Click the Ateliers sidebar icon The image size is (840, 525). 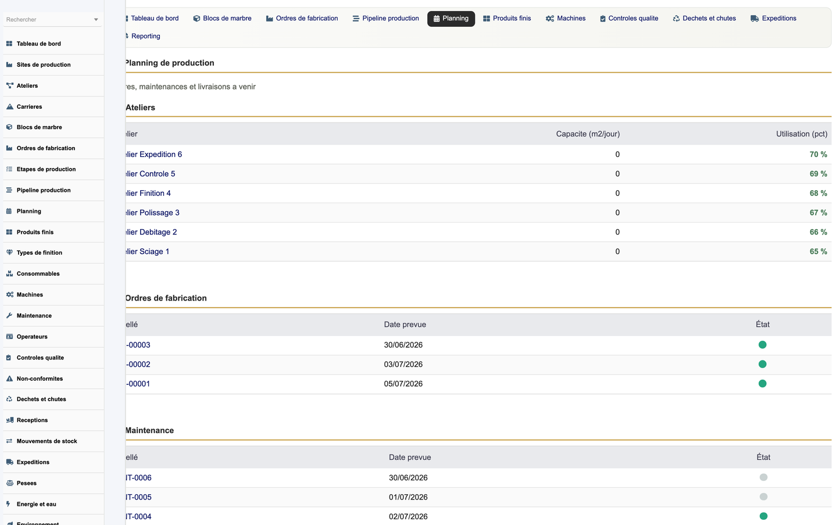click(x=9, y=85)
